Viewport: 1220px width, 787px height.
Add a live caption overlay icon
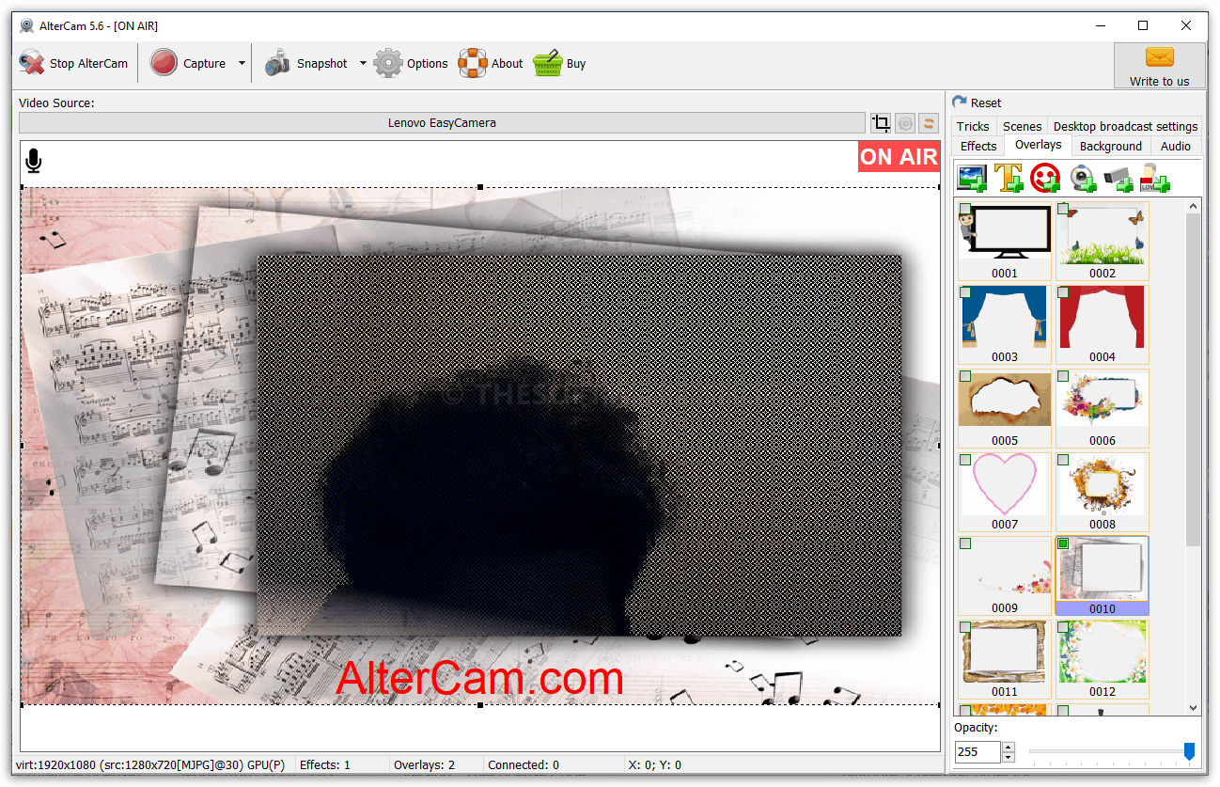point(1155,178)
